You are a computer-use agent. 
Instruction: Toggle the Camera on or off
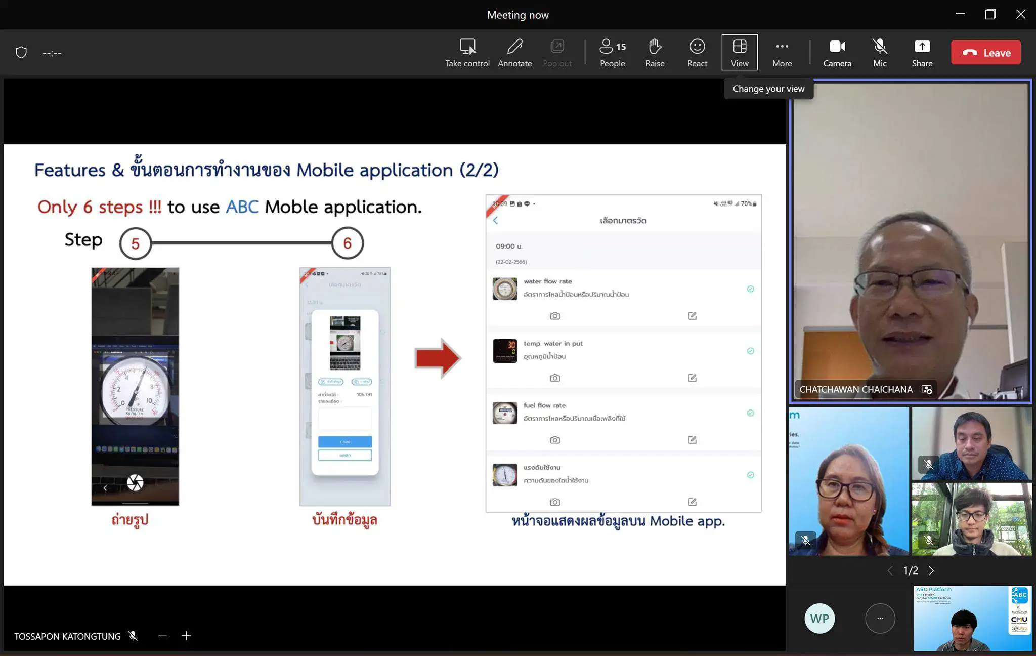click(x=837, y=53)
